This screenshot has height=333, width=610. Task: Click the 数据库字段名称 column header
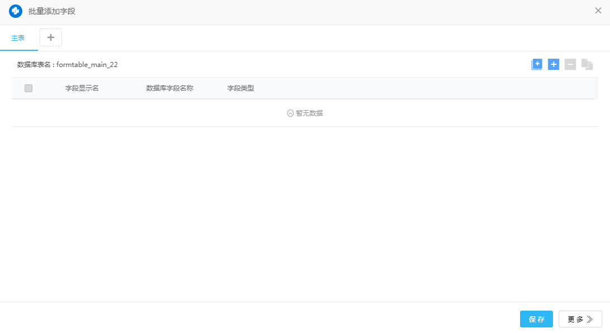(x=170, y=88)
